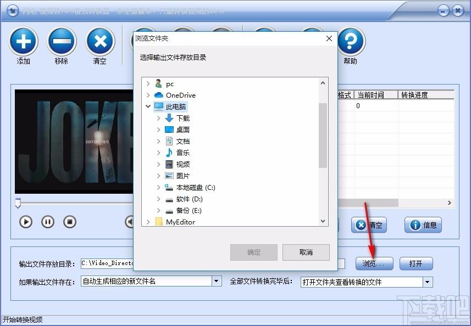
Task: Click 取消 in the folder dialog
Action: (x=306, y=252)
